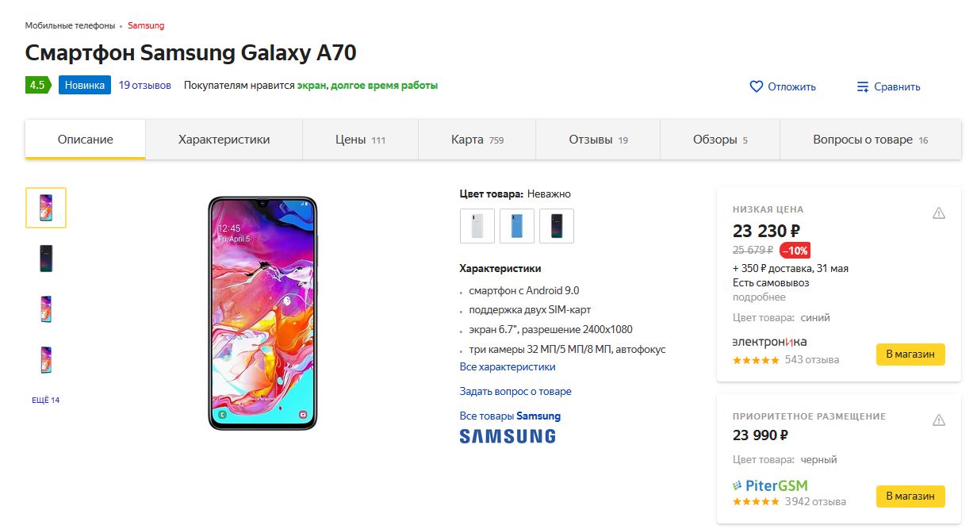
Task: Select the blue color swatch
Action: click(x=517, y=226)
